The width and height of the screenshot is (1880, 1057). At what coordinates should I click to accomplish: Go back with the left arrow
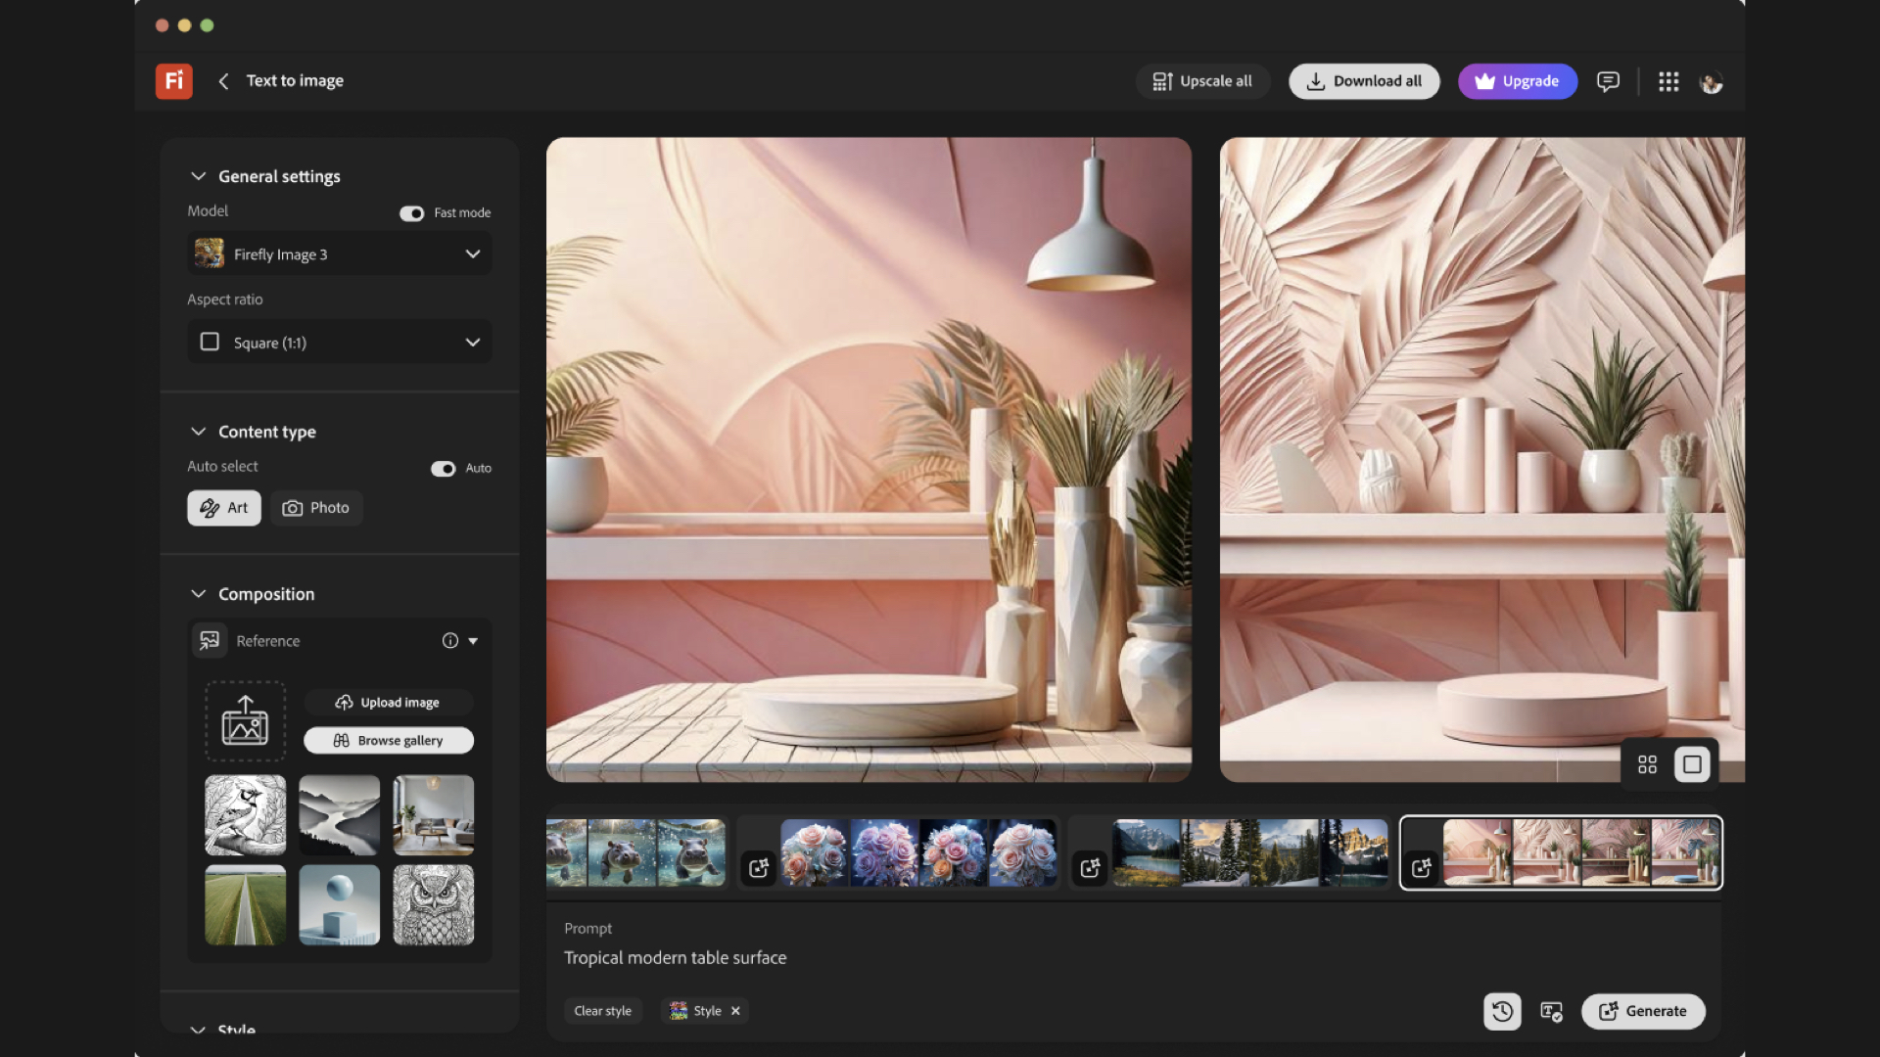click(x=223, y=81)
